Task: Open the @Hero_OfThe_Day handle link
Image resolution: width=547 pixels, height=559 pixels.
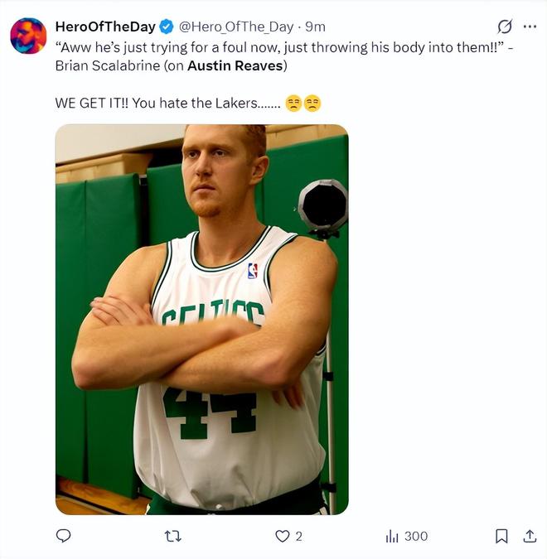Action: pyautogui.click(x=236, y=27)
